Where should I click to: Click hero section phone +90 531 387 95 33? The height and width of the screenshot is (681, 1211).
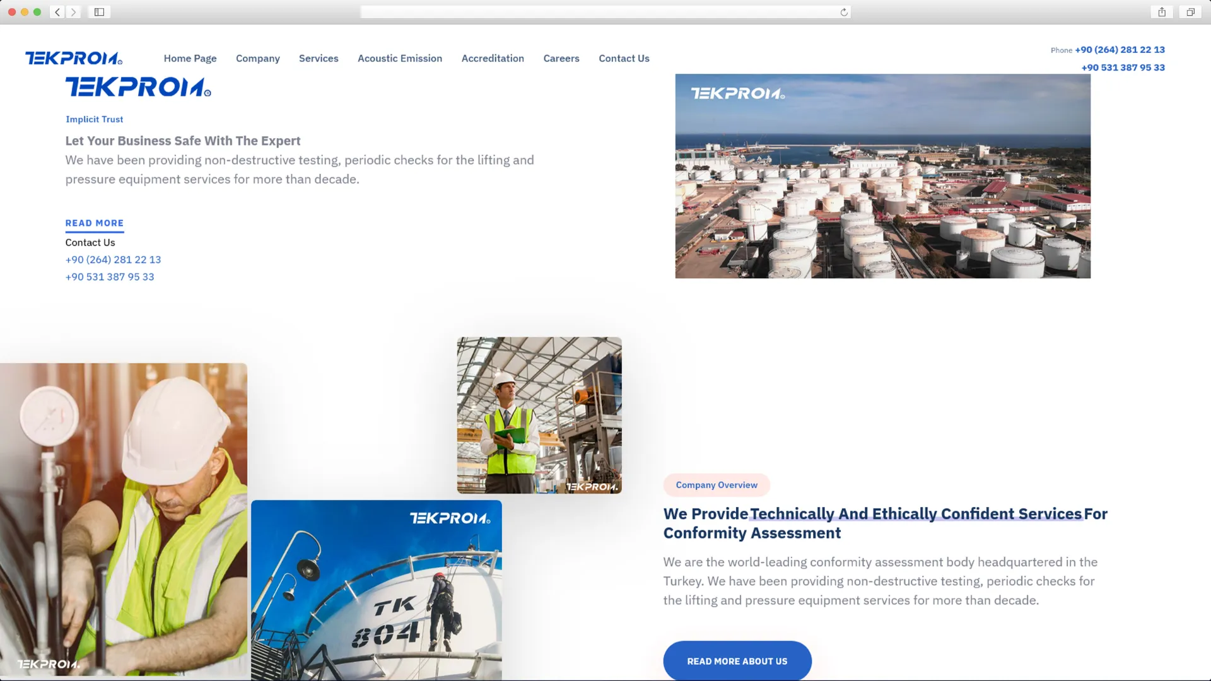[110, 277]
